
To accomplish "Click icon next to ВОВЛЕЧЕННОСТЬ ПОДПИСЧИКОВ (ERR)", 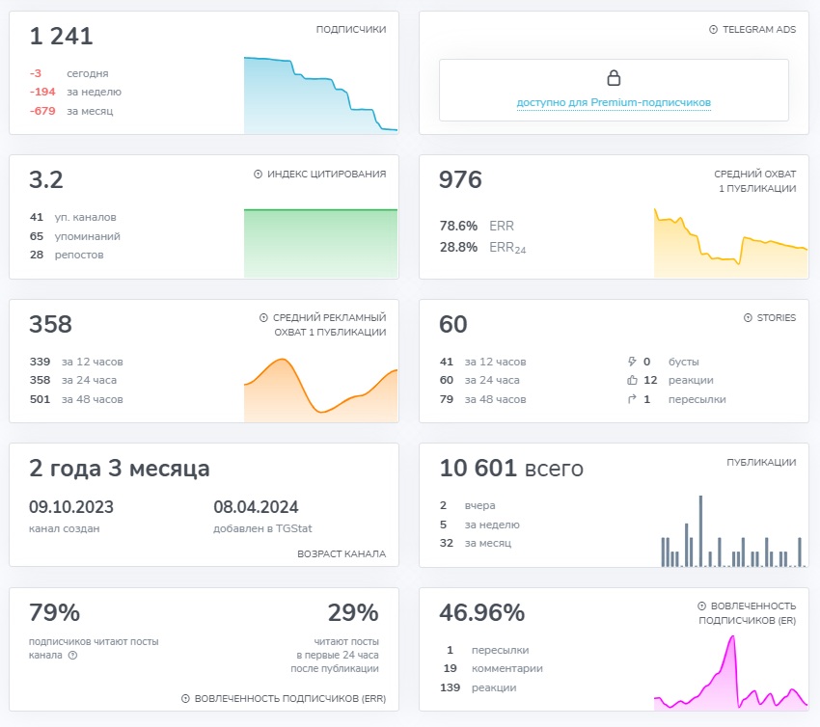I will pos(185,699).
